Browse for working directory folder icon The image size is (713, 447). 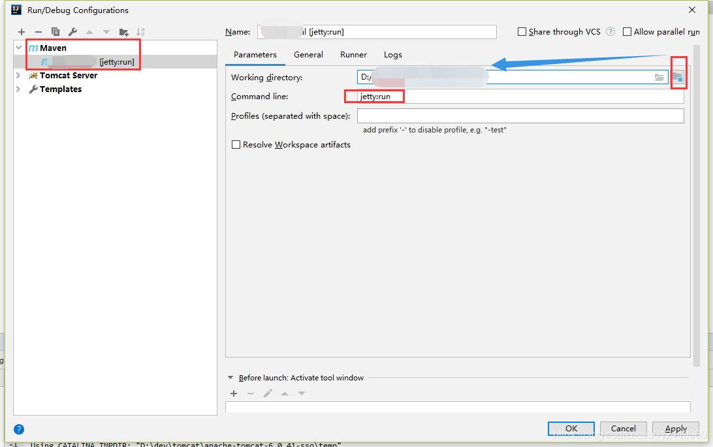659,77
